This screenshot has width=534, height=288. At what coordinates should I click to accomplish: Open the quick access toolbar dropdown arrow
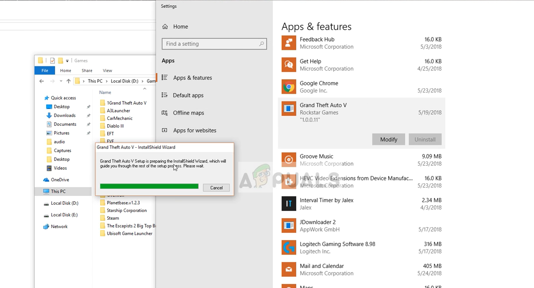(67, 61)
